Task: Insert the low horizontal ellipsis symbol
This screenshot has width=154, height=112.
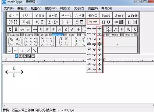Action: click(9, 50)
